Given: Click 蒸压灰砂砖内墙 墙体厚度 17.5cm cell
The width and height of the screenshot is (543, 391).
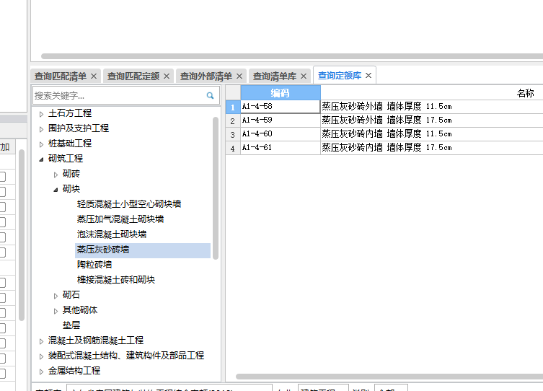Looking at the screenshot, I should [x=432, y=148].
